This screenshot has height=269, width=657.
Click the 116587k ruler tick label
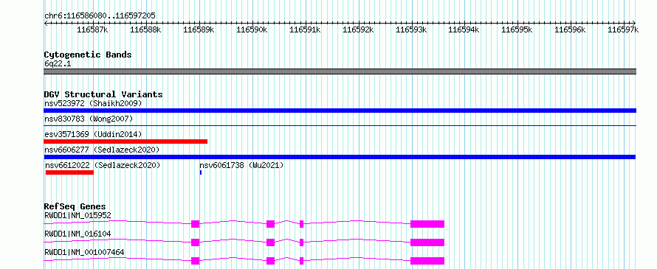coord(92,29)
